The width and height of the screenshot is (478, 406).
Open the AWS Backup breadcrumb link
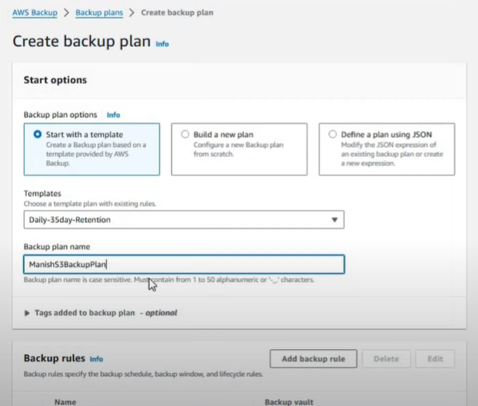(x=35, y=13)
